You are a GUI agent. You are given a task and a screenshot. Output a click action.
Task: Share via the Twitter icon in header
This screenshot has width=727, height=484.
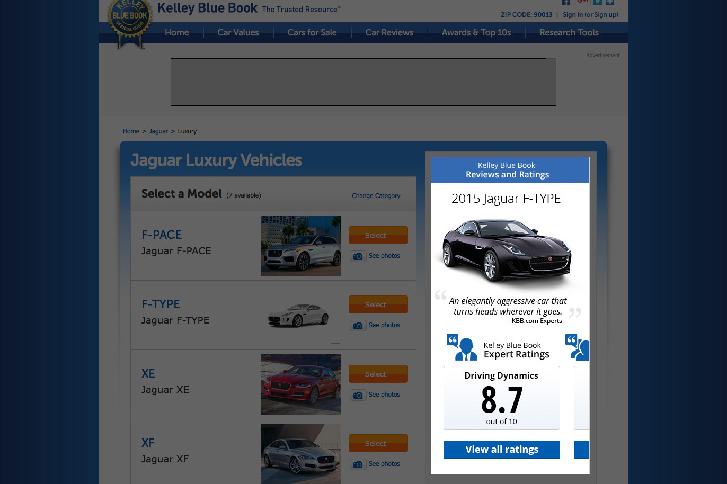(x=598, y=2)
